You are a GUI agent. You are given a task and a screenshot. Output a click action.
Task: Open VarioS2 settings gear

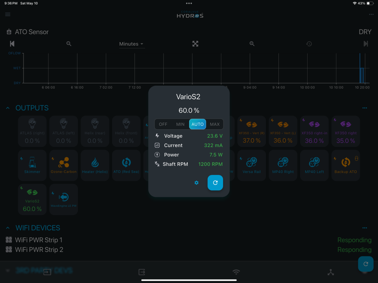196,183
